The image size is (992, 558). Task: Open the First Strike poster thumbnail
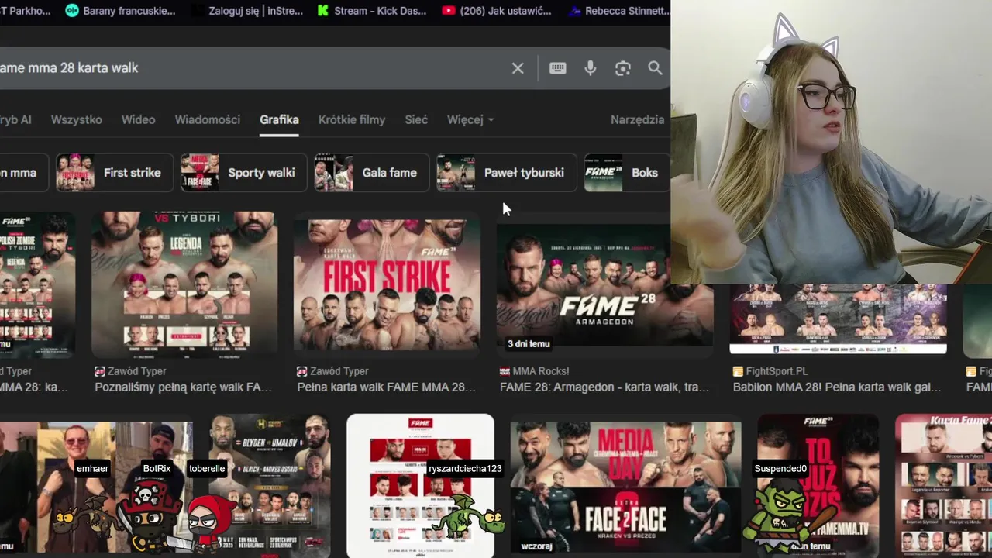click(387, 285)
